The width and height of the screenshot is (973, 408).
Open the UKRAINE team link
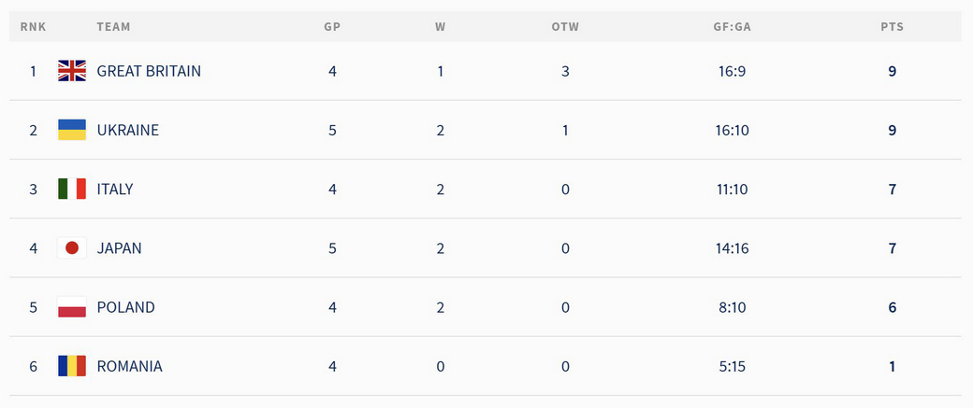tap(128, 130)
